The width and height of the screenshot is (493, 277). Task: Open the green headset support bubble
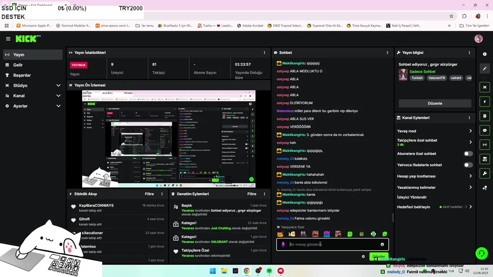[x=481, y=253]
